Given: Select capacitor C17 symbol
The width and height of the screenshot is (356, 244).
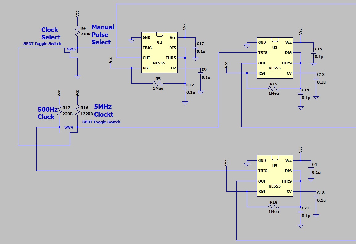Looking at the screenshot, I should pos(195,48).
